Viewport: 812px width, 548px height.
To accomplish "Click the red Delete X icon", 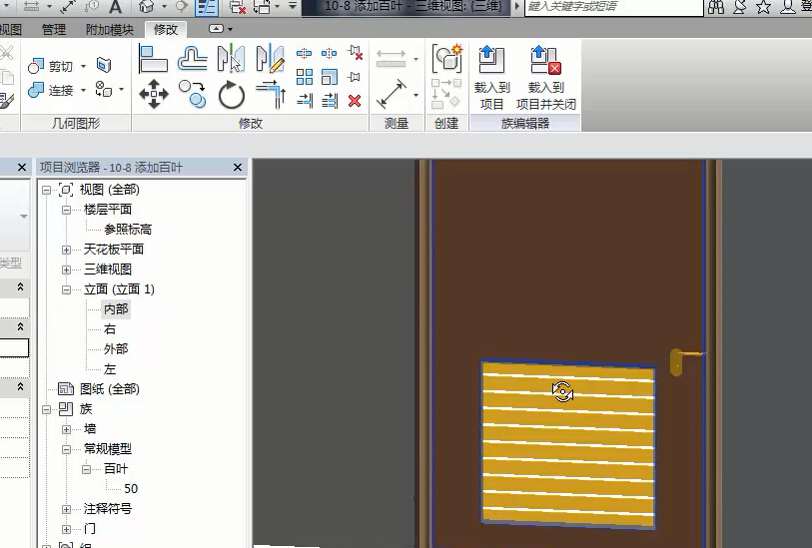I will [355, 100].
